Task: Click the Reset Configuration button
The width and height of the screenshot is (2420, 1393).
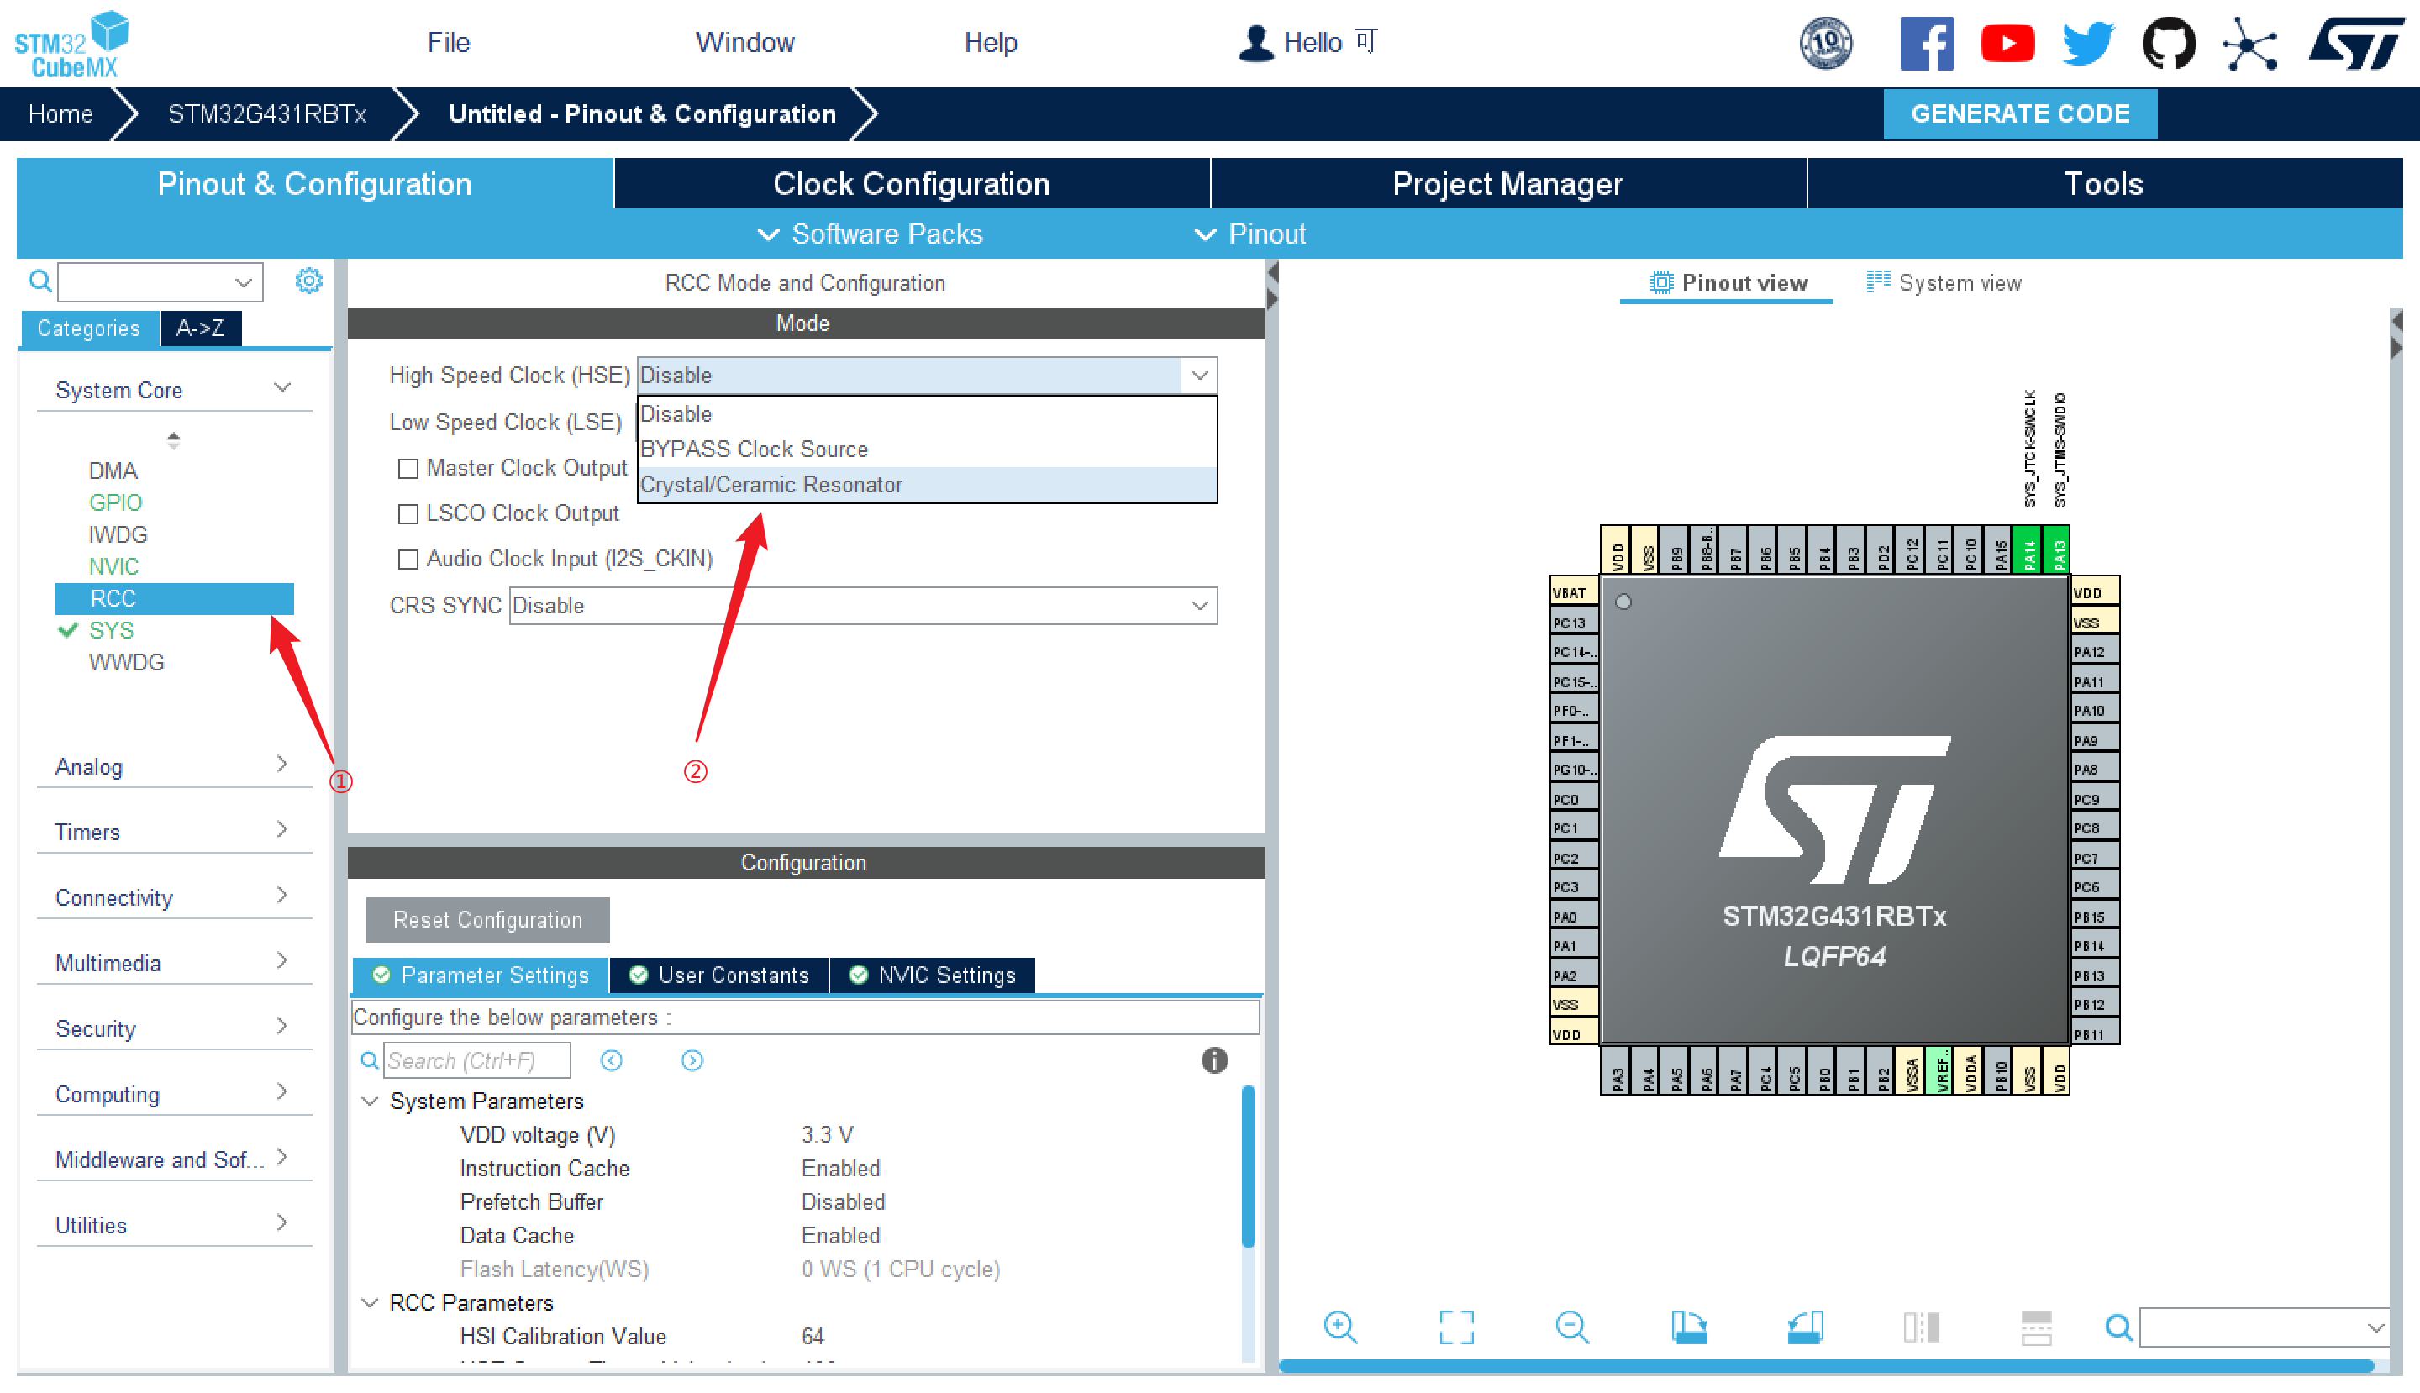Action: pos(487,919)
